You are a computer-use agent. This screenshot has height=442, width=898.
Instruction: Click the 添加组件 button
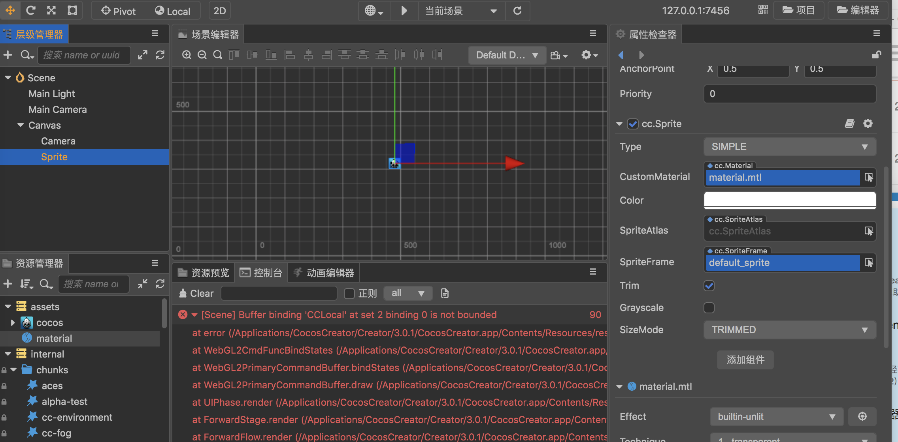click(745, 360)
